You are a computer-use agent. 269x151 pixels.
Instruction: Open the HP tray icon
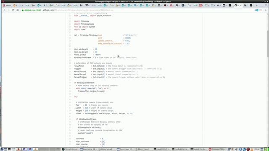[244, 149]
